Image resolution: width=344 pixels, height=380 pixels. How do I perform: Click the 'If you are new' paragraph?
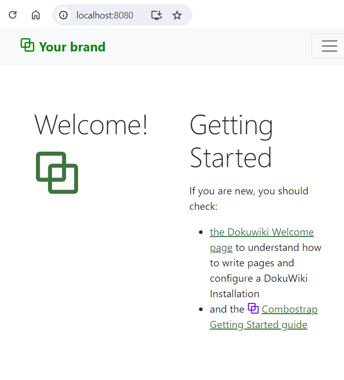pos(248,191)
